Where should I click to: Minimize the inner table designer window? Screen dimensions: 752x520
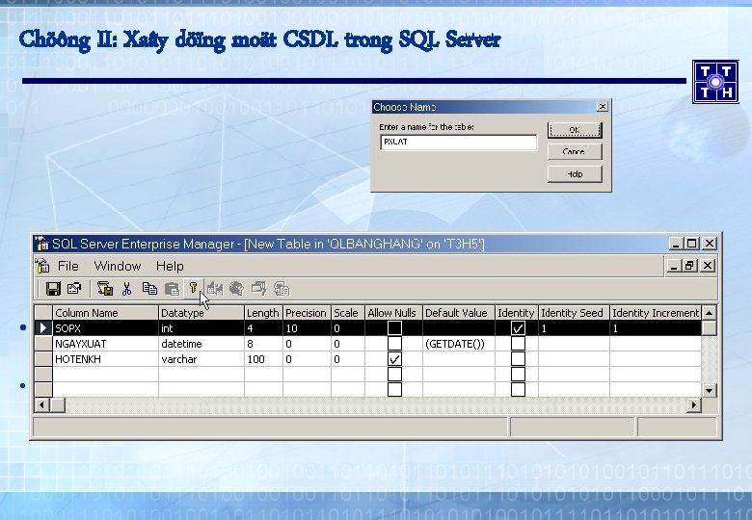[x=674, y=265]
